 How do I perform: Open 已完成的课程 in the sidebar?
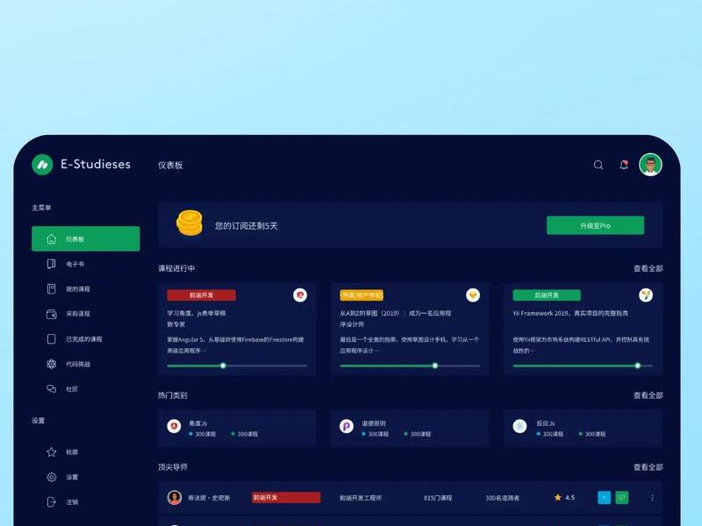point(85,339)
